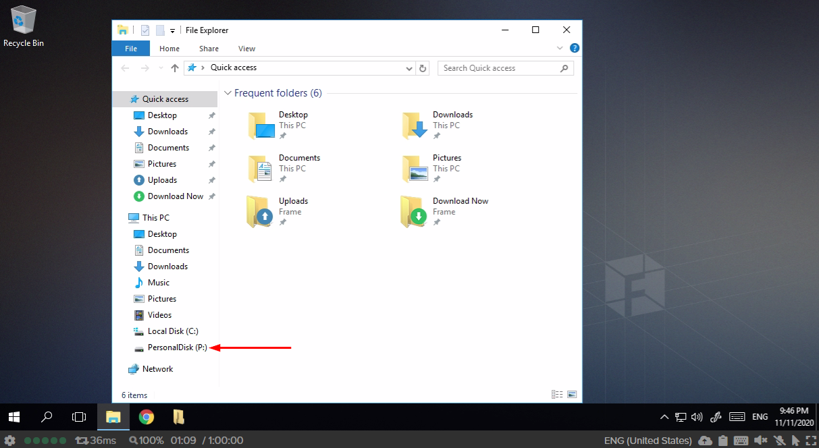Collapse the Frequent folders section
This screenshot has height=448, width=819.
click(228, 93)
